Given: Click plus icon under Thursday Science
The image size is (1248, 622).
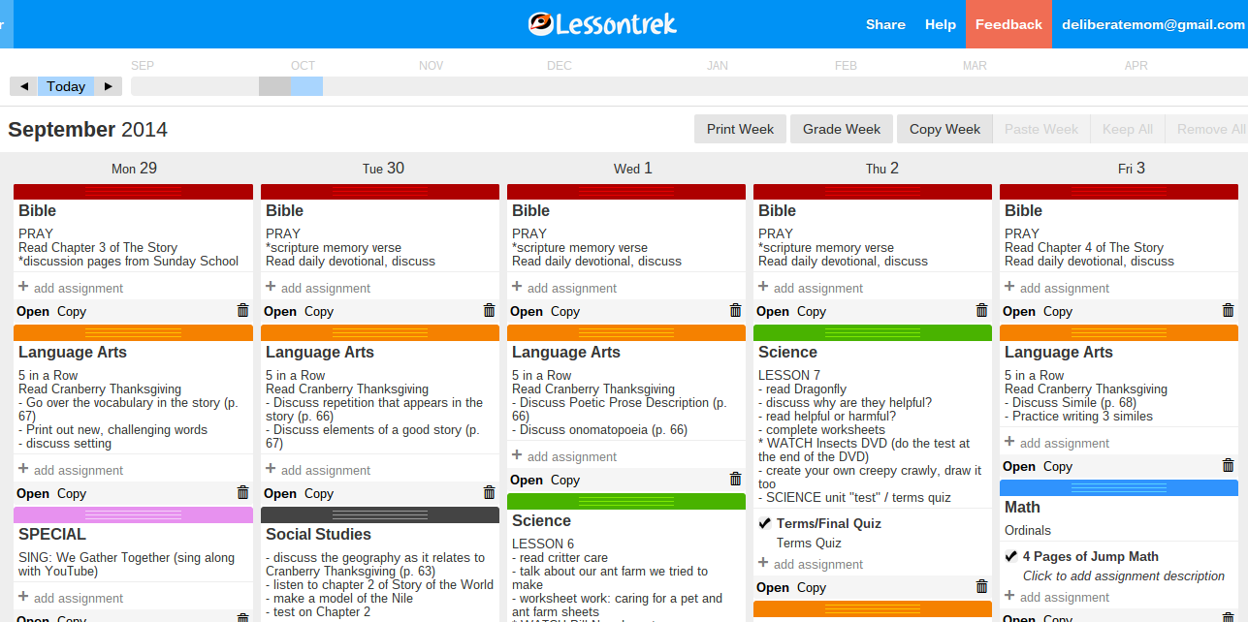Looking at the screenshot, I should [x=763, y=563].
